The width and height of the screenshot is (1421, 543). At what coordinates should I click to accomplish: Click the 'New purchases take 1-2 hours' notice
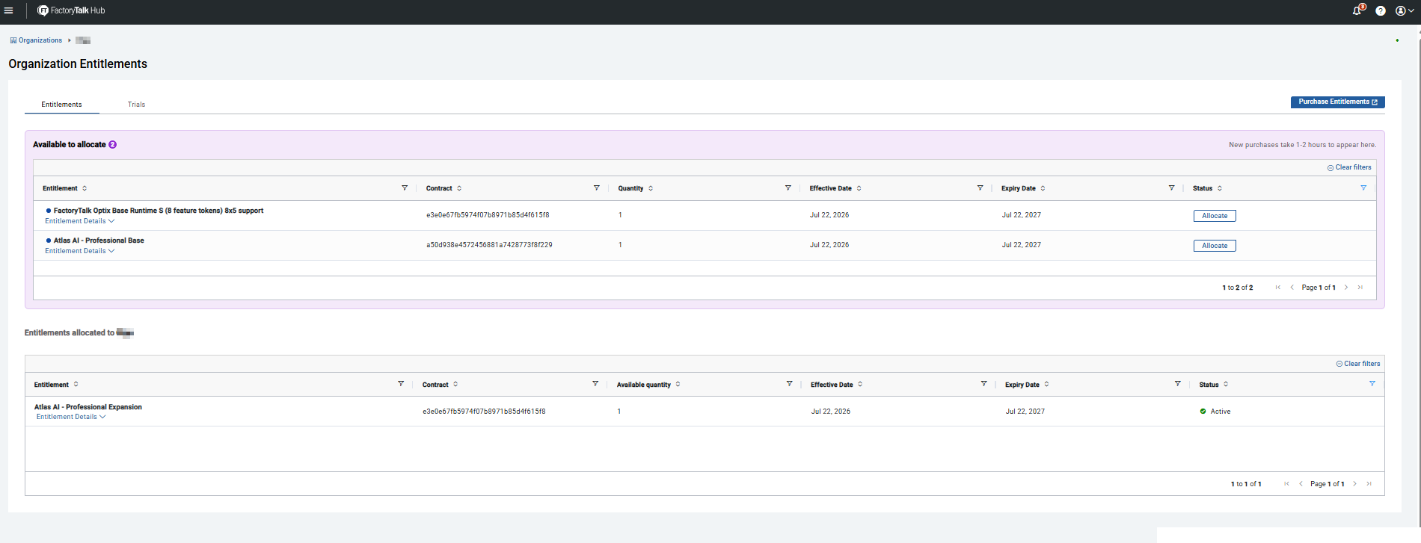click(x=1302, y=145)
